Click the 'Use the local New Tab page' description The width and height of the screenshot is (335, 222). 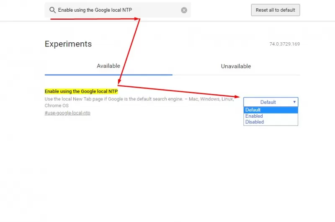pyautogui.click(x=139, y=102)
